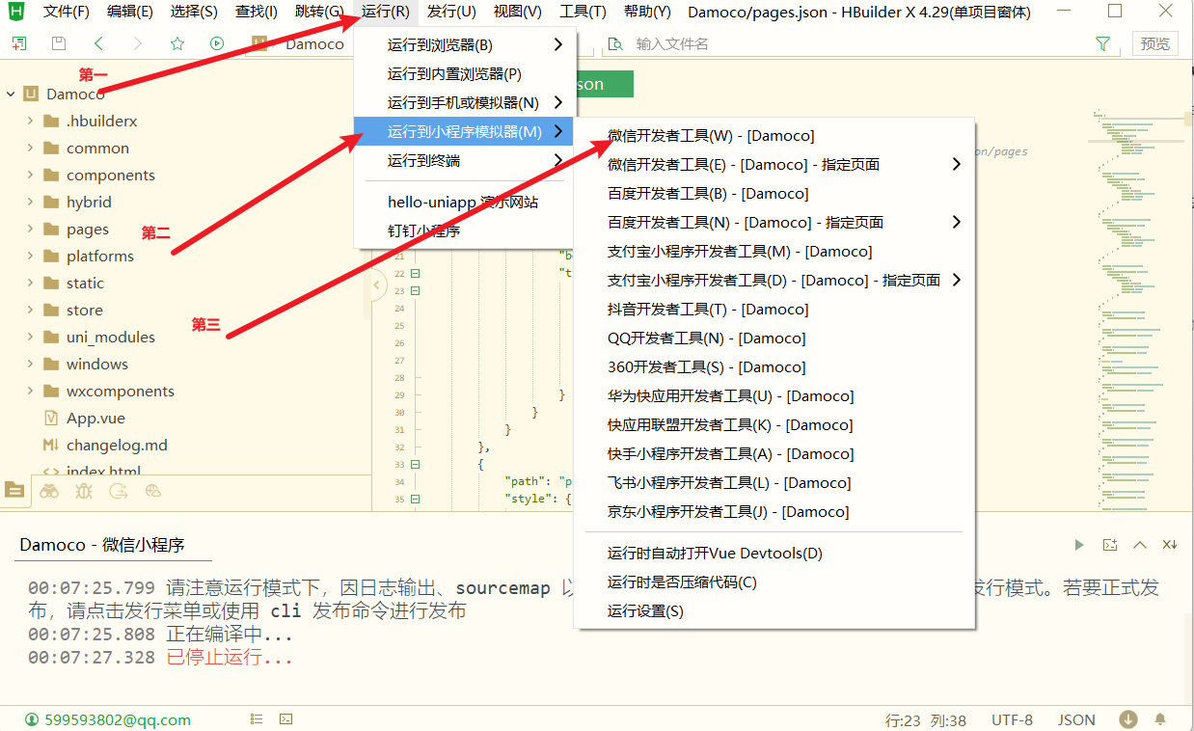This screenshot has width=1194, height=731.
Task: Click the 行:23 列:38 cursor position
Action: 926,719
